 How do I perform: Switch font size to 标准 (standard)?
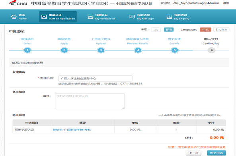point(169,30)
